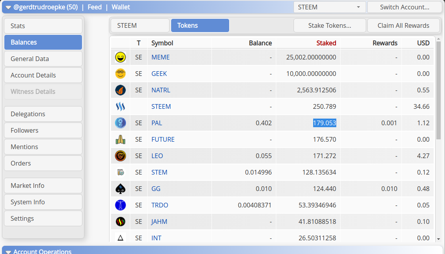Image resolution: width=445 pixels, height=254 pixels.
Task: Open Account Details in sidebar
Action: click(x=43, y=75)
